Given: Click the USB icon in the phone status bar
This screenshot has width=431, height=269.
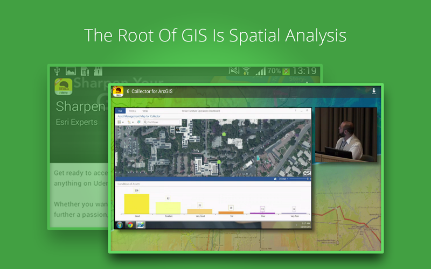Looking at the screenshot, I should point(57,71).
